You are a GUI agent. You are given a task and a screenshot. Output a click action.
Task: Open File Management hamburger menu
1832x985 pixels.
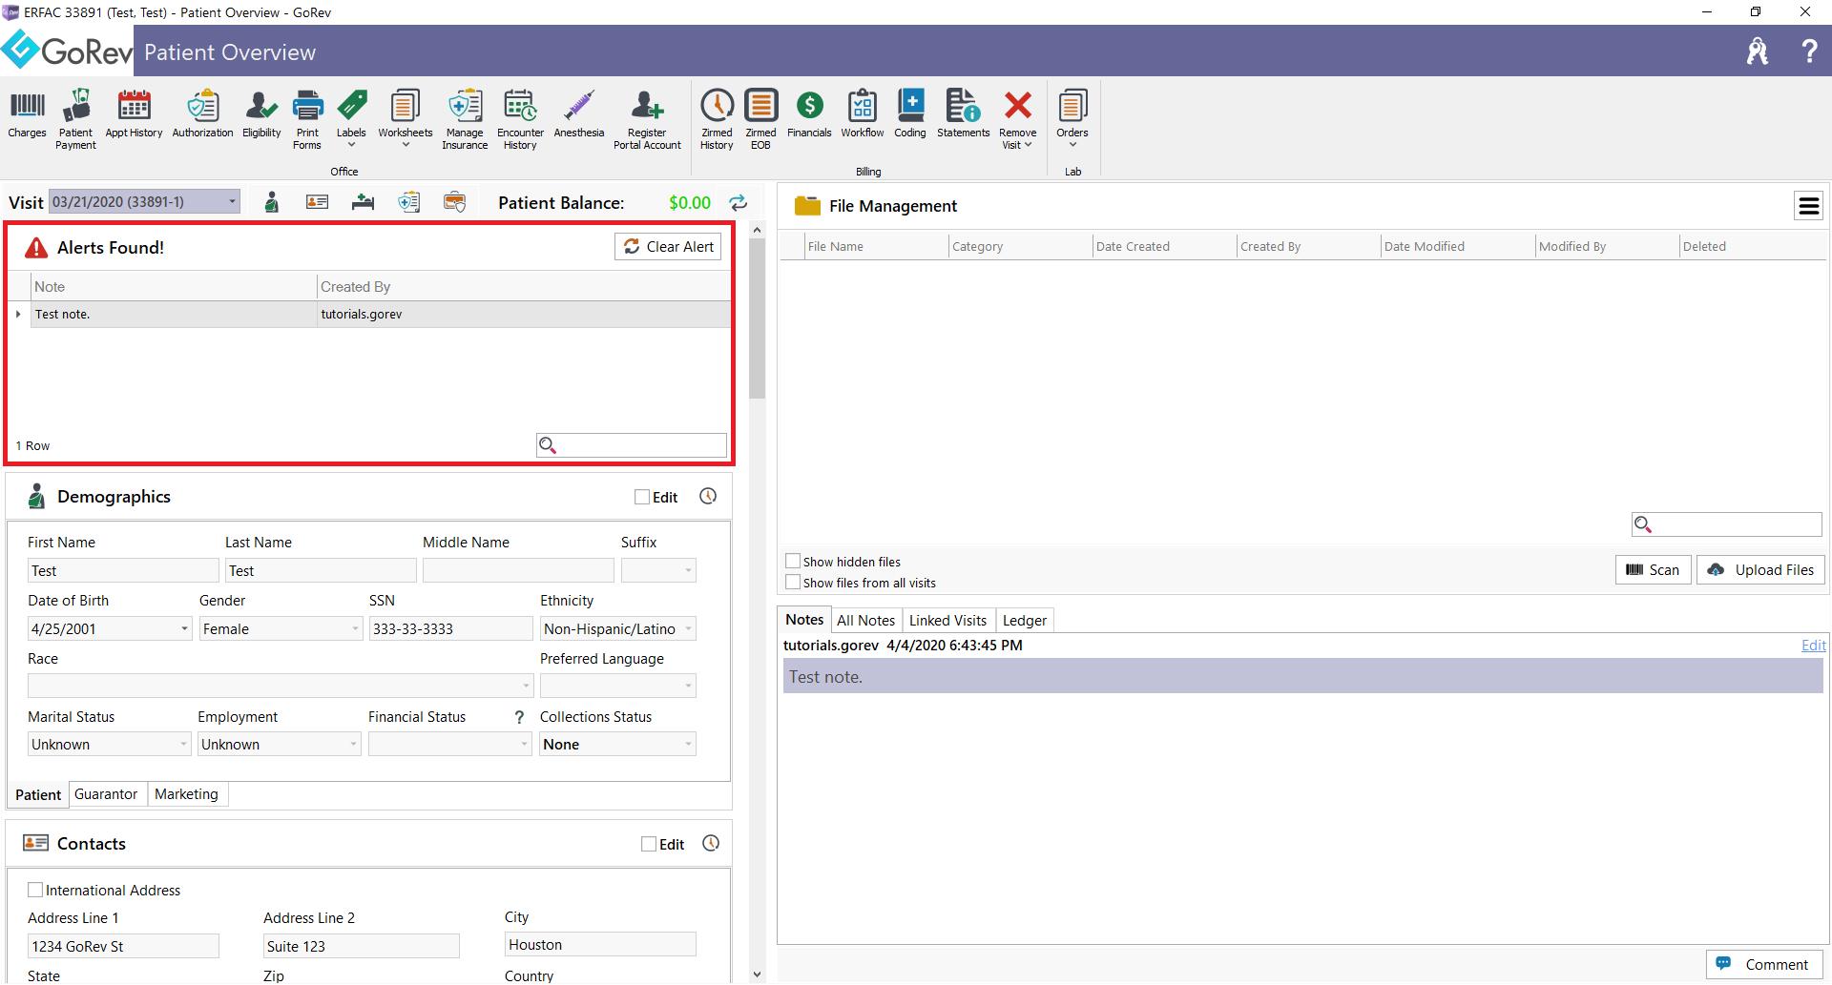click(1809, 206)
